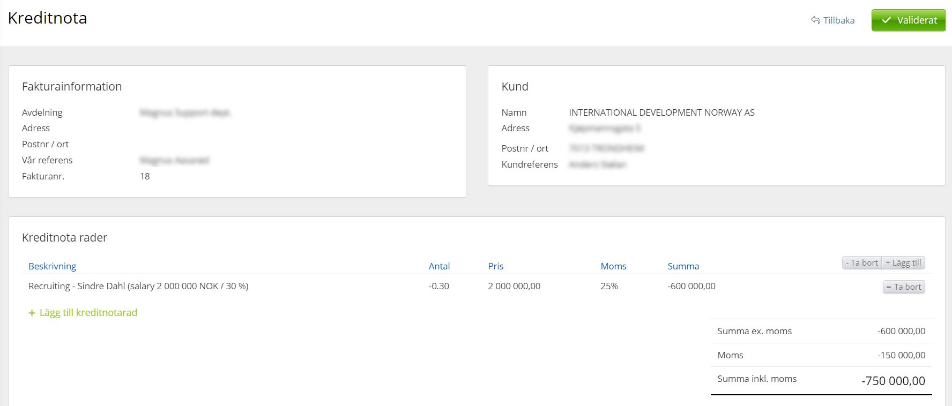Click the Tillbaka back arrow icon
952x406 pixels.
click(x=815, y=20)
